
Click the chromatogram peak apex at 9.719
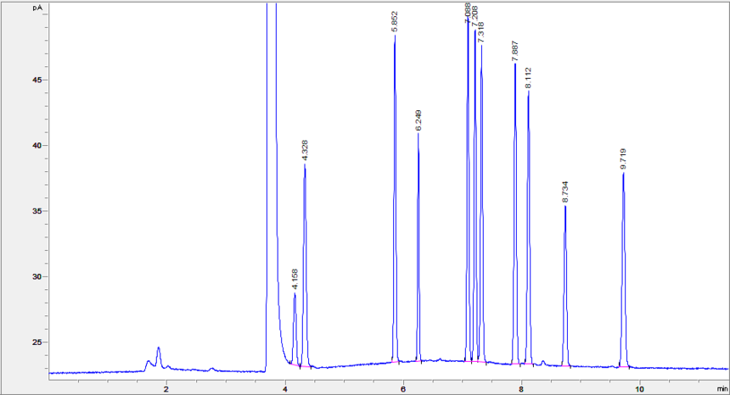tap(623, 173)
